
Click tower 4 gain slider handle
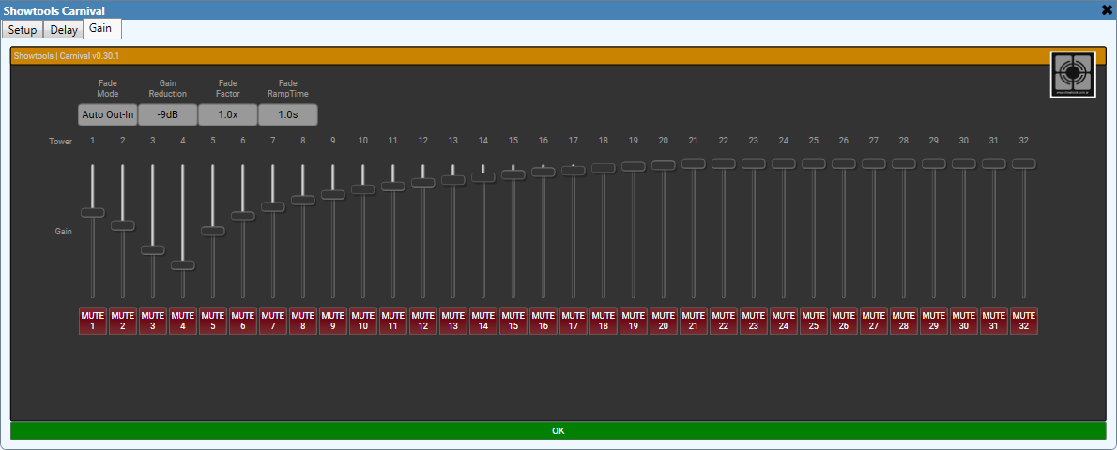point(182,265)
